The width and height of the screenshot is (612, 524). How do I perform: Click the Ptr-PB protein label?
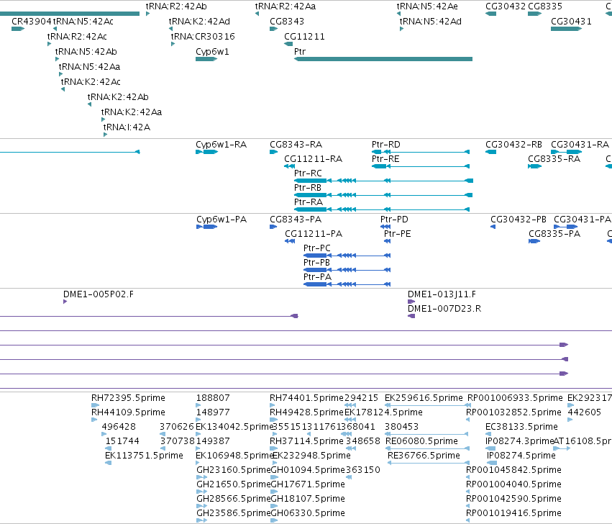pos(316,263)
